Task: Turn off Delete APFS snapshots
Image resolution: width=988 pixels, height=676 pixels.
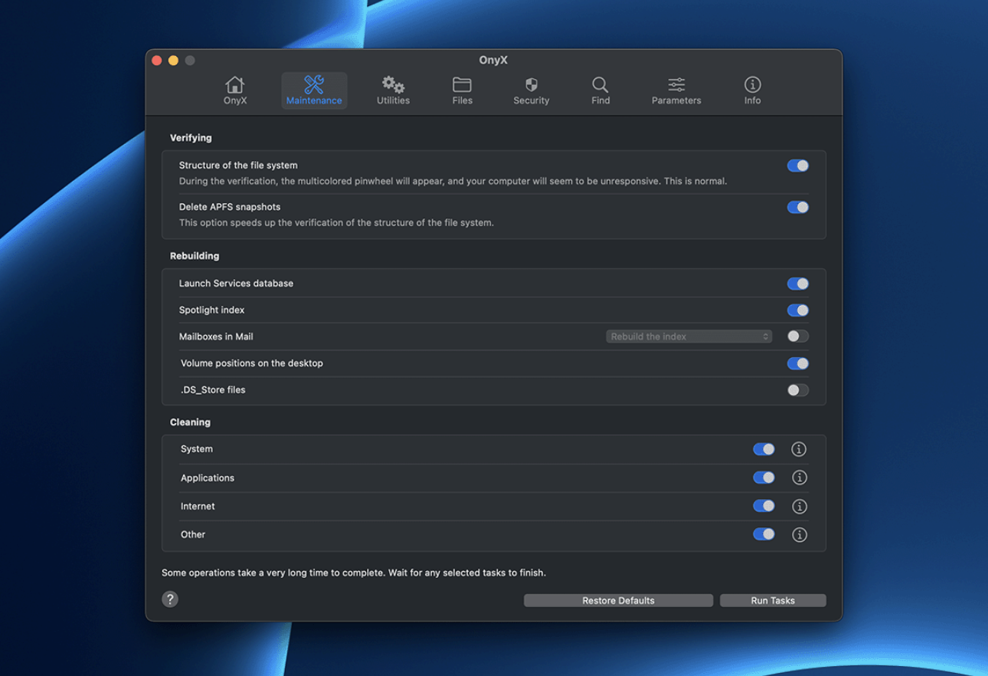Action: 797,207
